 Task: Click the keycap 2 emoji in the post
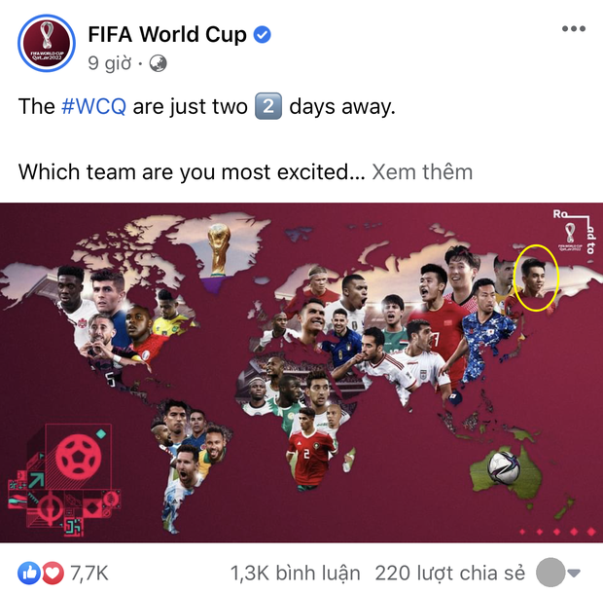coord(268,106)
